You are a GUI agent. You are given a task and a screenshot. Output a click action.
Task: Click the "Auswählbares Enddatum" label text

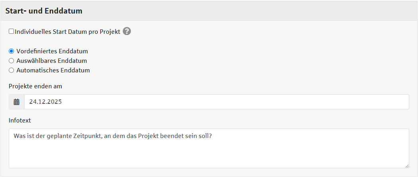tap(52, 61)
